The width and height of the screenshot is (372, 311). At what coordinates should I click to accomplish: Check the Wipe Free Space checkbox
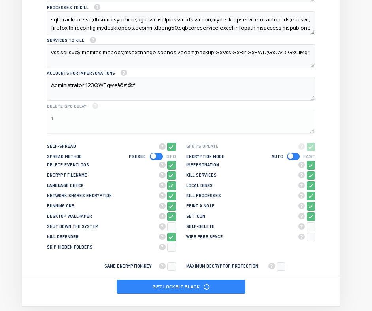point(311,237)
